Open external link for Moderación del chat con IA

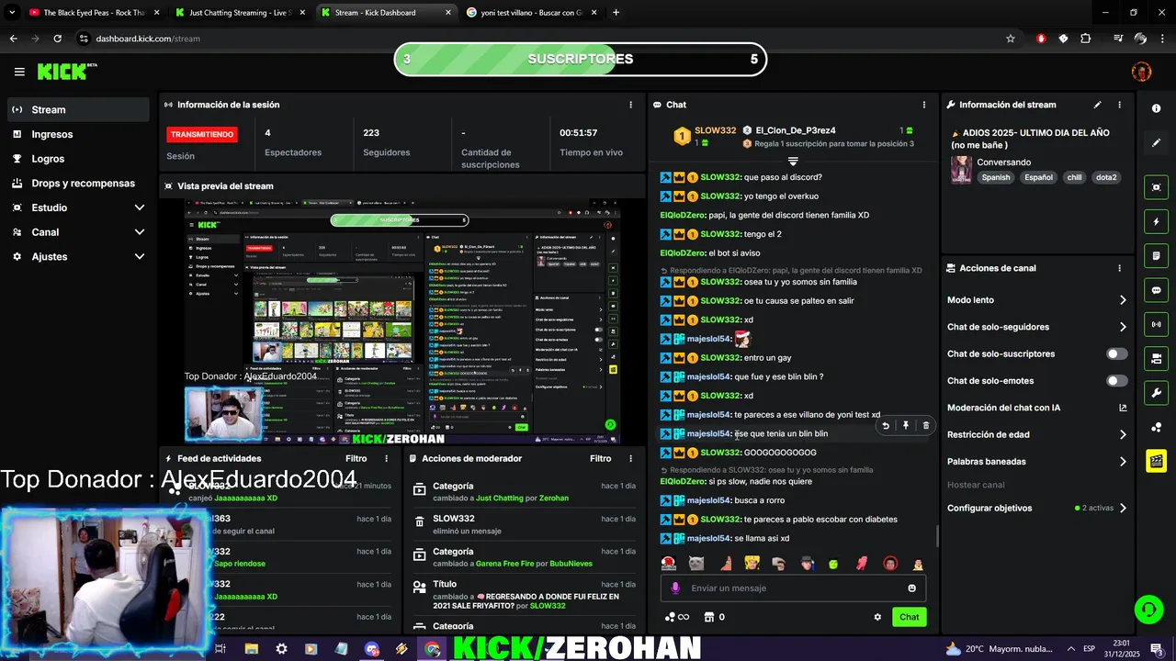(1122, 408)
